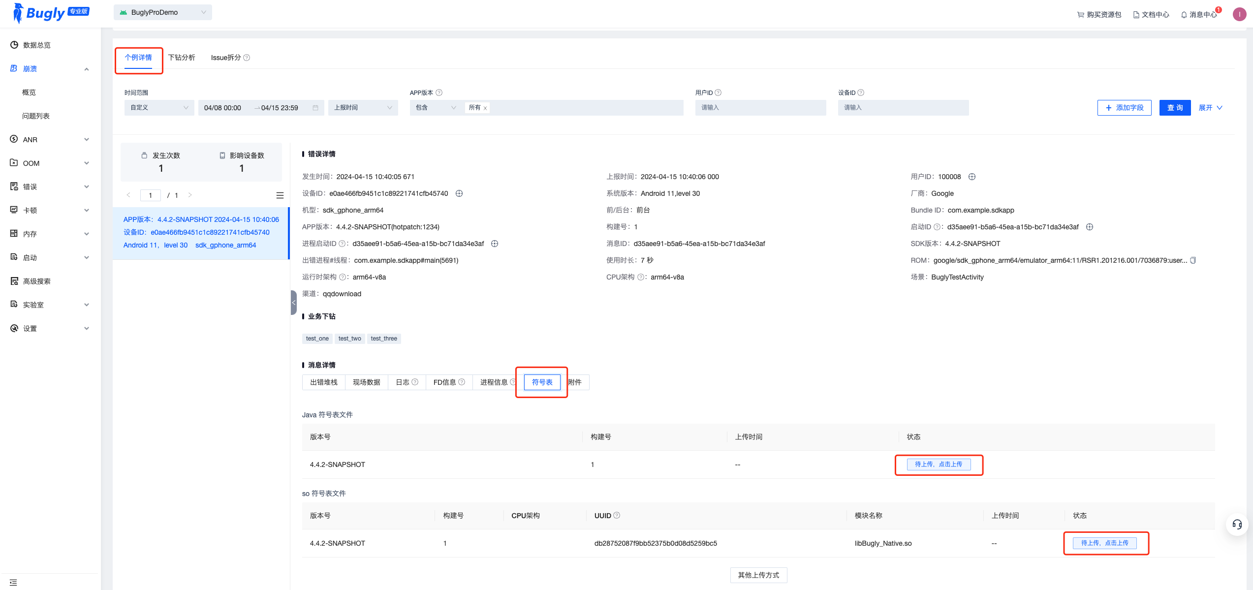
Task: Click the 高级搜索 sidebar icon
Action: (14, 281)
